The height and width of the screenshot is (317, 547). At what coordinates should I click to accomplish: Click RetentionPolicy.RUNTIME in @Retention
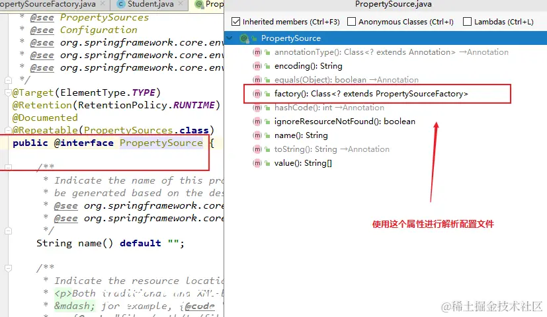click(x=146, y=105)
